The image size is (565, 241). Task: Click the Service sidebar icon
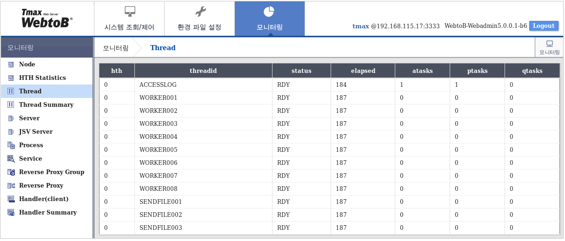11,159
